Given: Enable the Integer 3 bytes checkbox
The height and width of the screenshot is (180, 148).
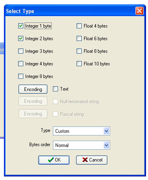Looking at the screenshot, I should 21,51.
